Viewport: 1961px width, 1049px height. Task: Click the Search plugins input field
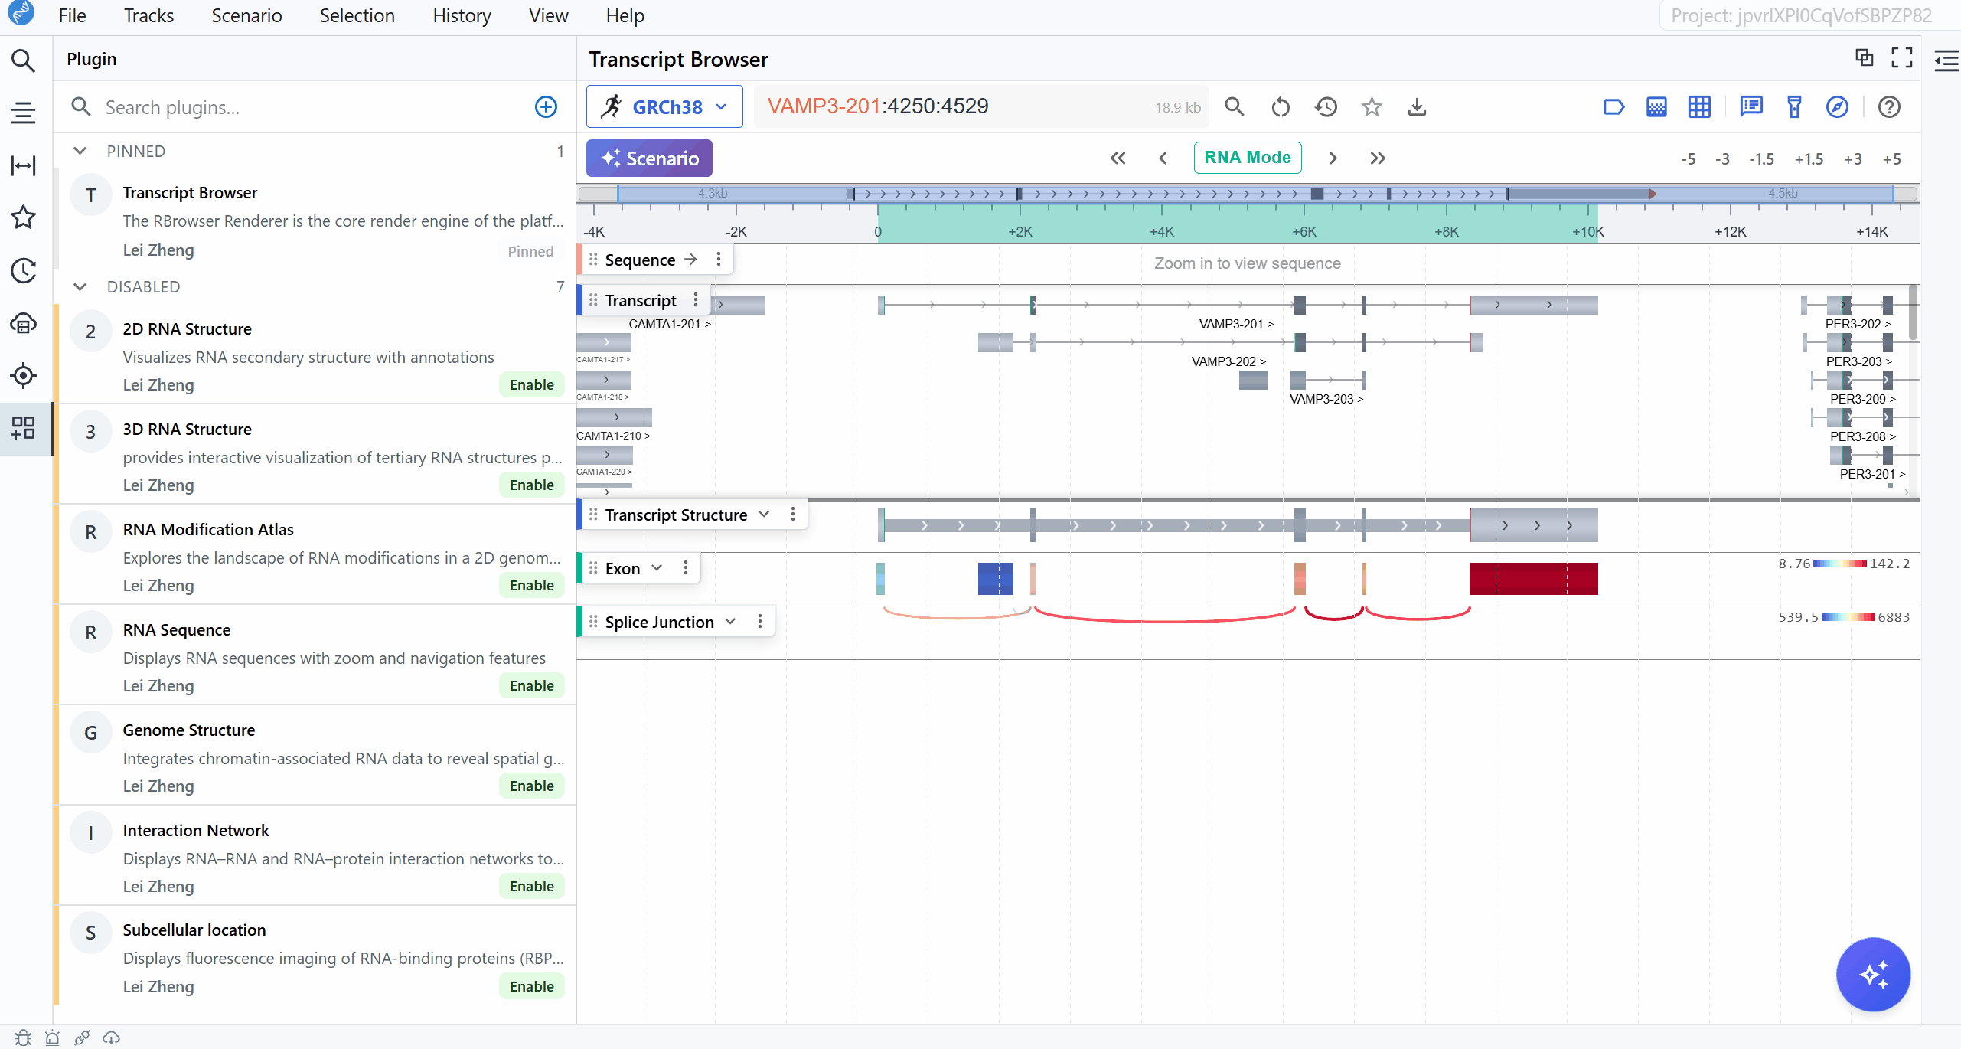(314, 107)
